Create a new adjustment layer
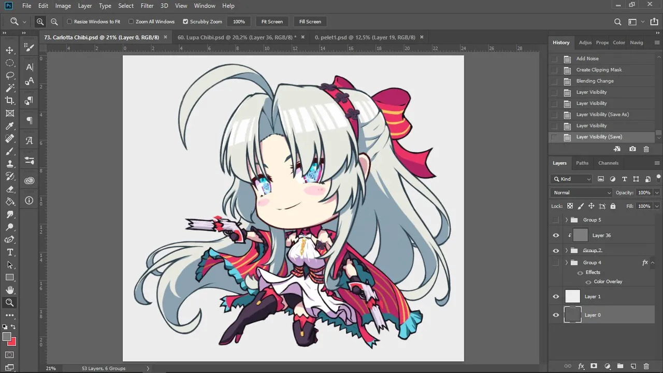The width and height of the screenshot is (663, 373). tap(607, 366)
